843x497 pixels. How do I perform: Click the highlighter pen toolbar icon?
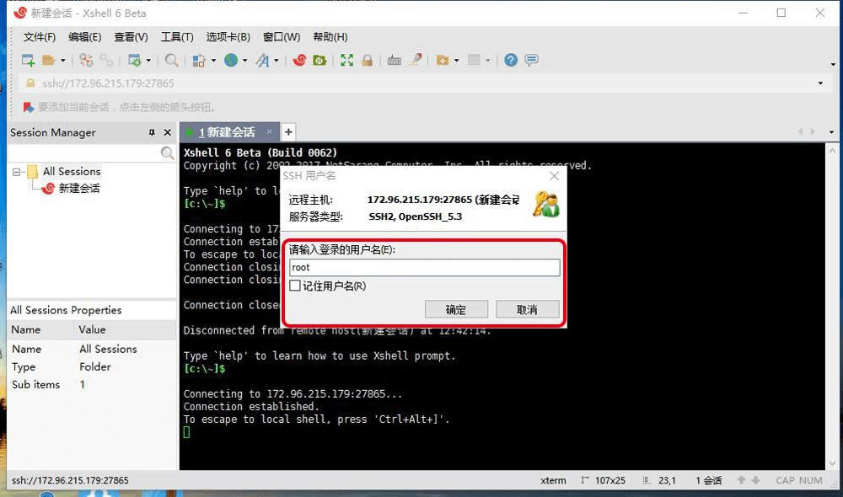[x=416, y=60]
